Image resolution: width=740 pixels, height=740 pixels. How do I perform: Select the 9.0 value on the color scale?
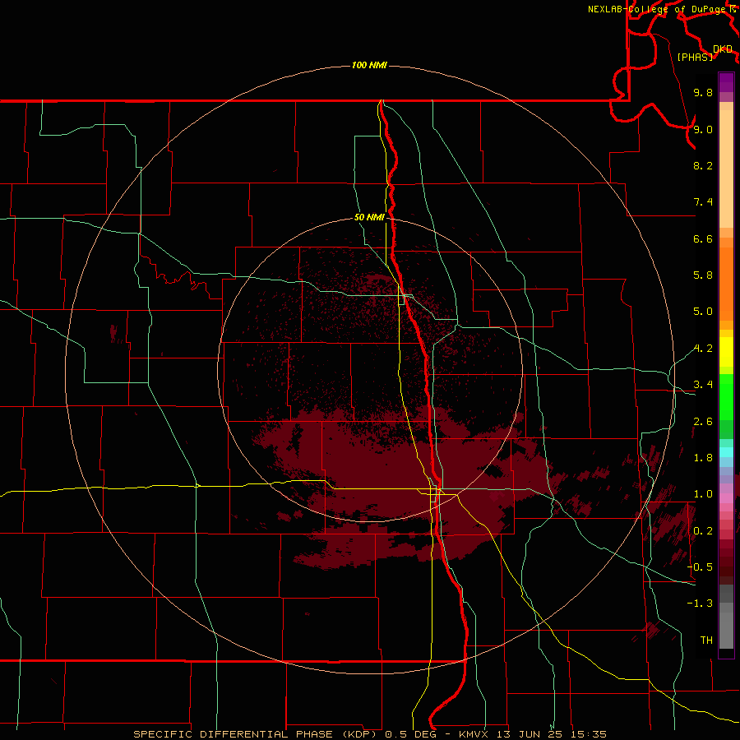[x=703, y=129]
